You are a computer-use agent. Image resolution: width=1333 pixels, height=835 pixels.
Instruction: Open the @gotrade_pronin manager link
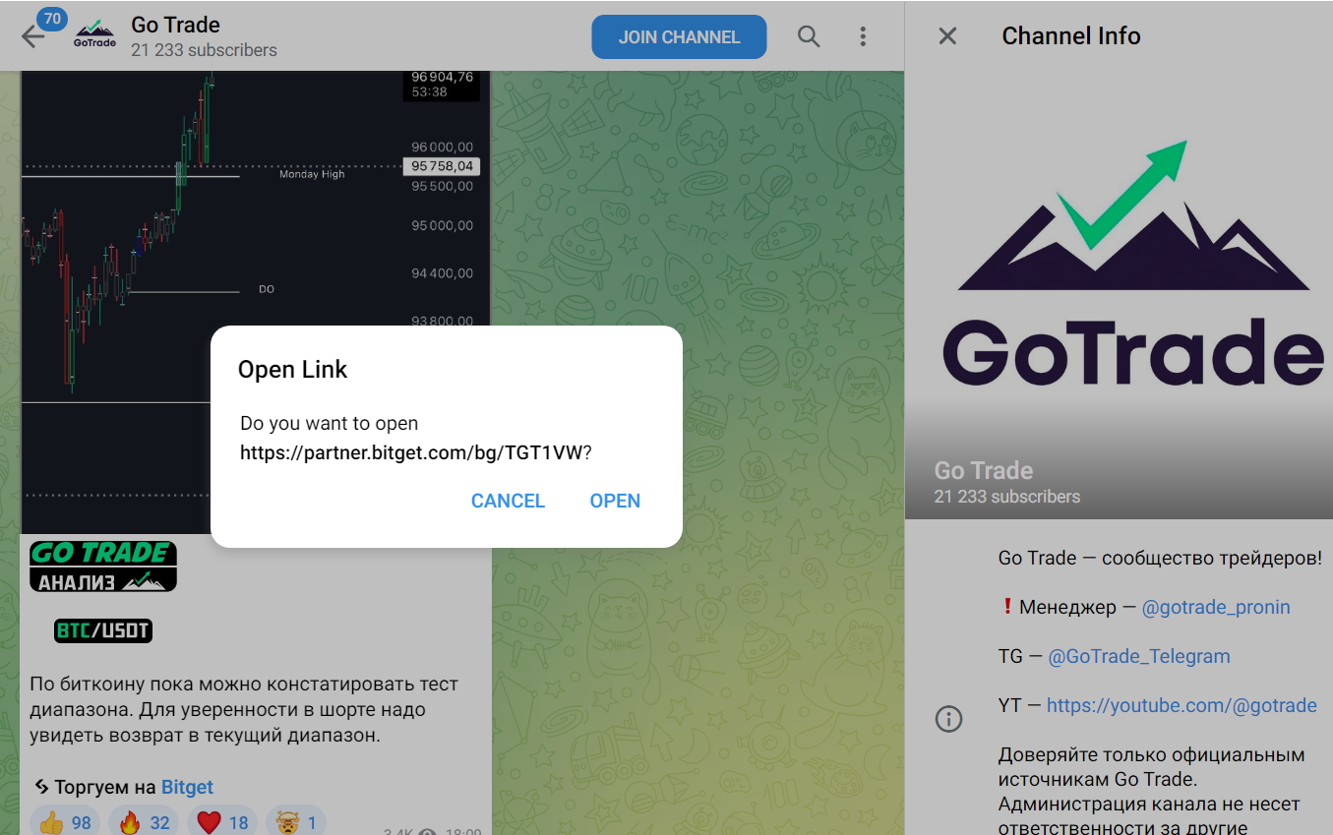click(x=1216, y=607)
